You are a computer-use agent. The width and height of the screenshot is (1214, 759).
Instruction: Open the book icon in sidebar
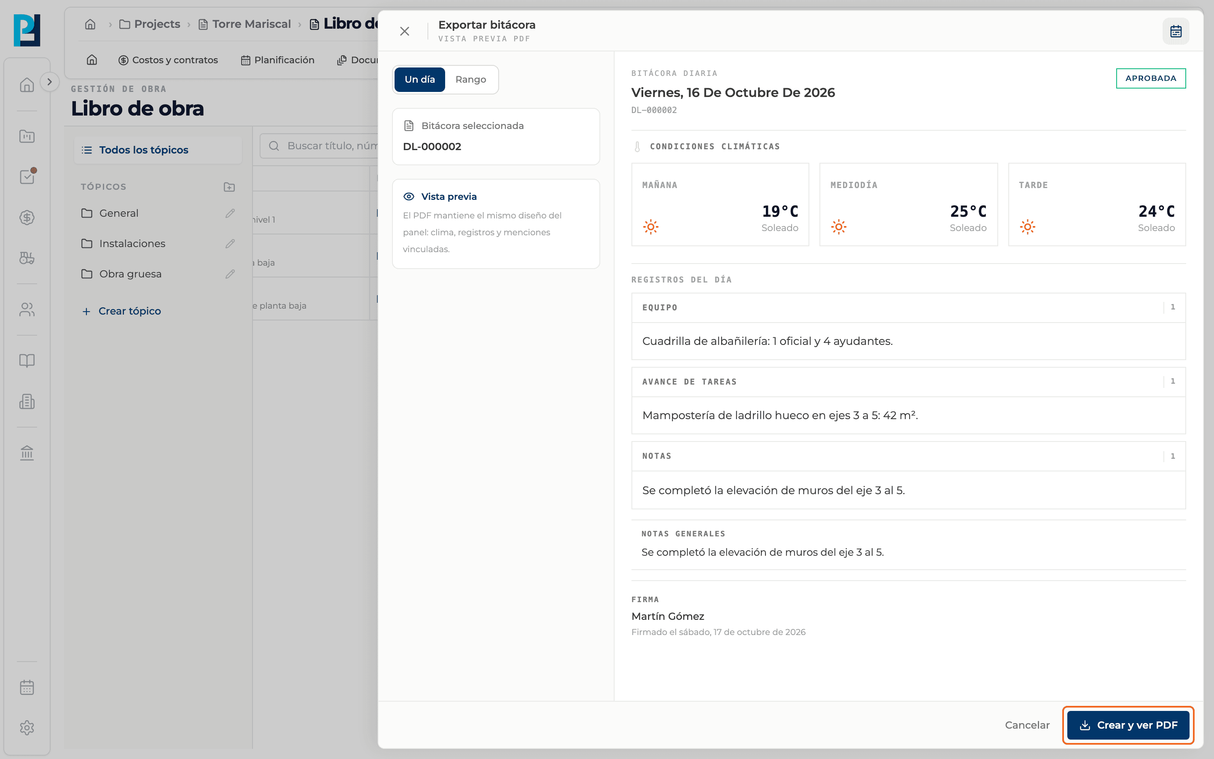click(27, 361)
